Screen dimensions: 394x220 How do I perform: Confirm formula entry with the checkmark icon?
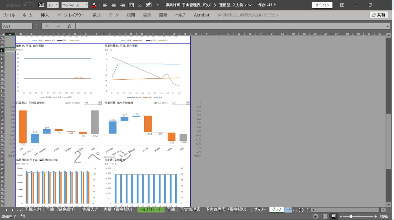click(x=58, y=26)
